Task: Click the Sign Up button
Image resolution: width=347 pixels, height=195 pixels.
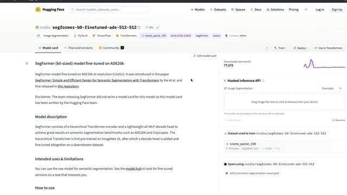Action: (x=337, y=10)
